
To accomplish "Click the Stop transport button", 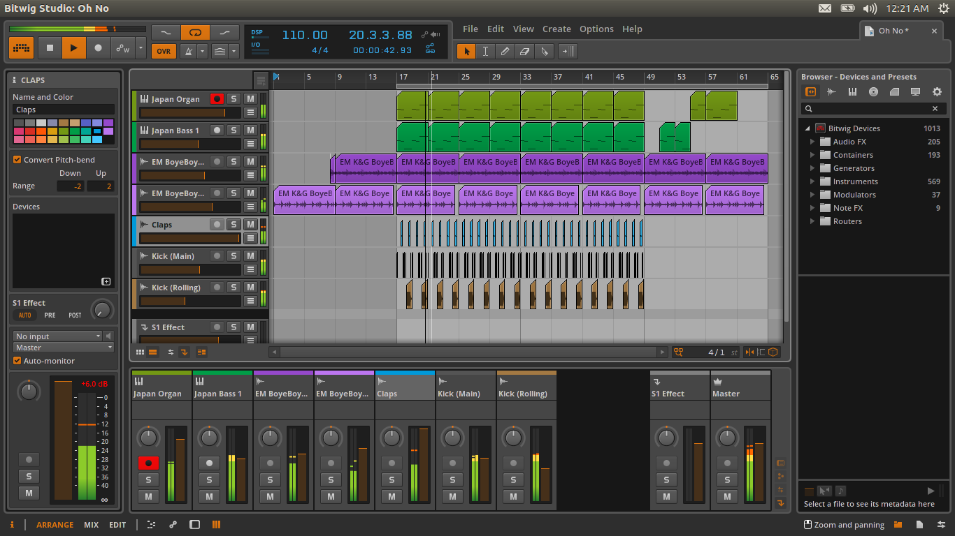I will [x=49, y=48].
